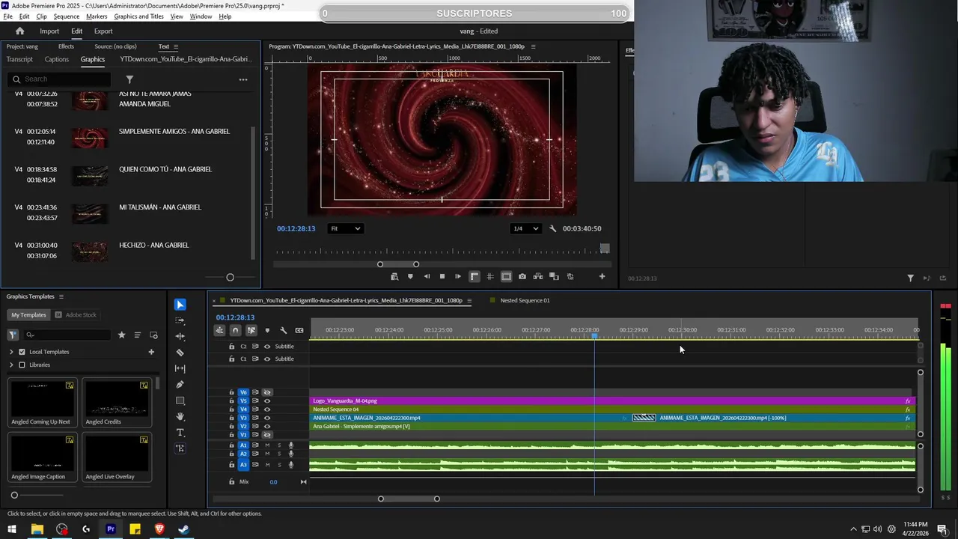Open timeline sequence panel menu
958x539 pixels.
[469, 300]
